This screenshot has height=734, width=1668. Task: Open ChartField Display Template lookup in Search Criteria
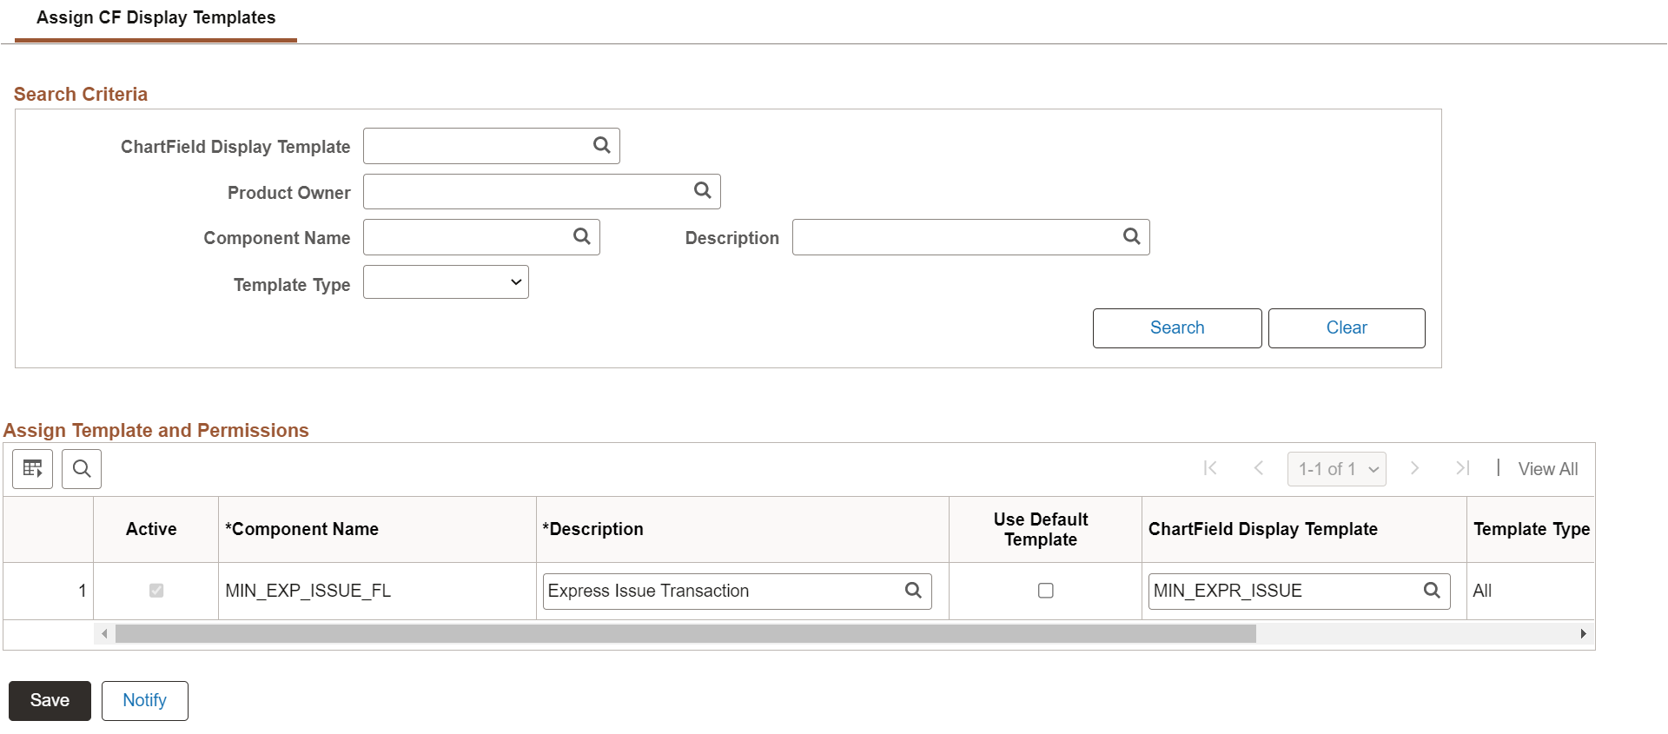(x=601, y=145)
